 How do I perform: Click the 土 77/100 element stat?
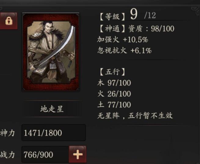pyautogui.click(x=114, y=105)
